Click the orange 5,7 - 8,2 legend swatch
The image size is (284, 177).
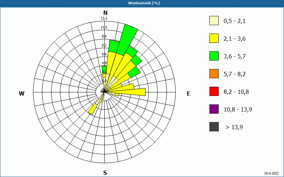coord(214,74)
